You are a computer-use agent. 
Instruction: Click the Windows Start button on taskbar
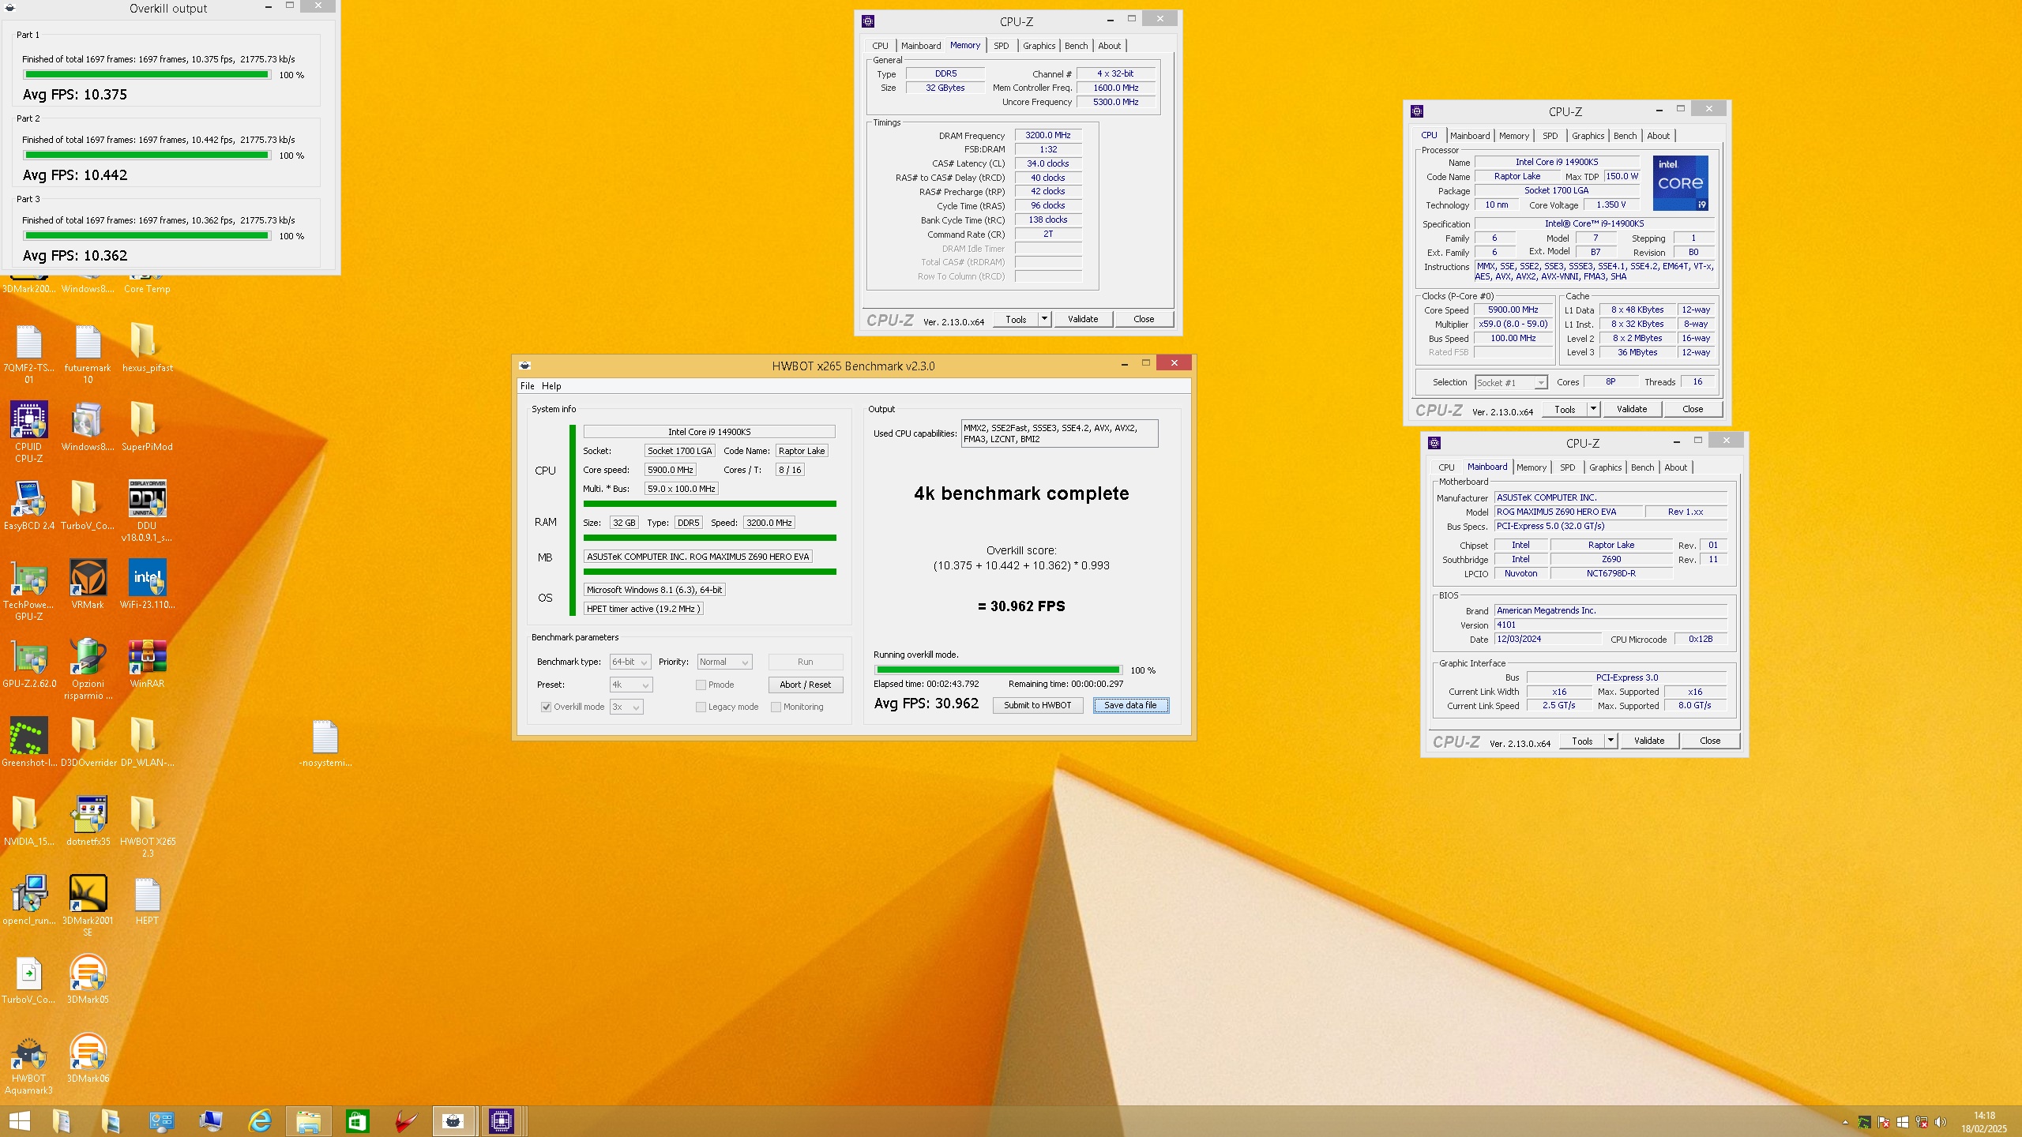click(19, 1120)
